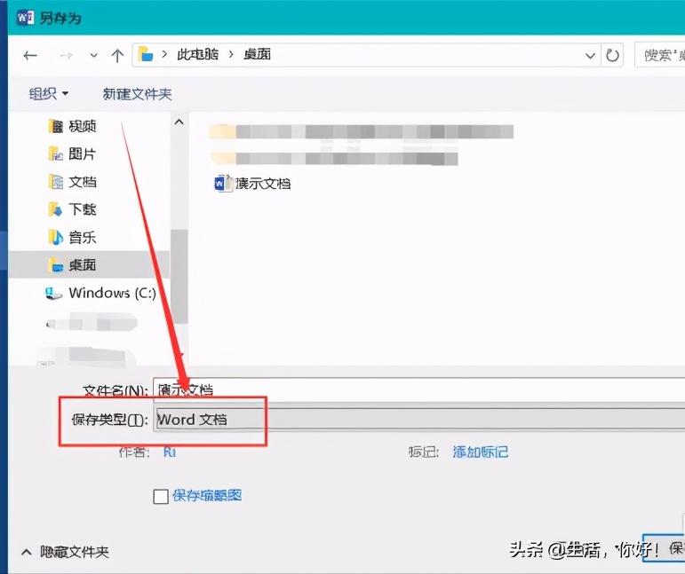
Task: Click the 添加标记 link
Action: tap(480, 452)
